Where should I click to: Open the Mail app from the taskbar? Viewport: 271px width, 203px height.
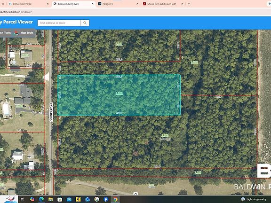[69, 199]
